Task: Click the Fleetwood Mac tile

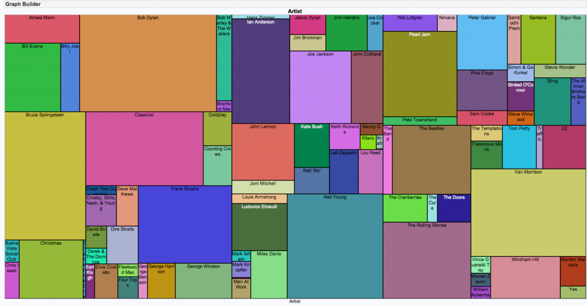Action: [128, 270]
